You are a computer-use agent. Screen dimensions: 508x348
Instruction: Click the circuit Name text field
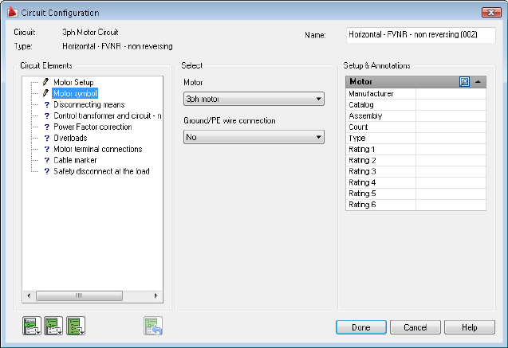[x=420, y=36]
